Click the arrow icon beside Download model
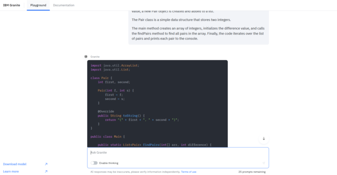The width and height of the screenshot is (337, 175). coord(46,164)
